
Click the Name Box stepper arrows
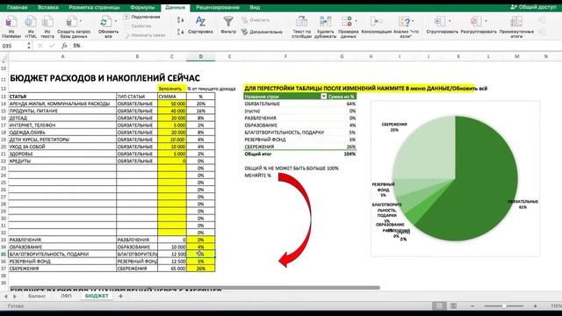29,46
